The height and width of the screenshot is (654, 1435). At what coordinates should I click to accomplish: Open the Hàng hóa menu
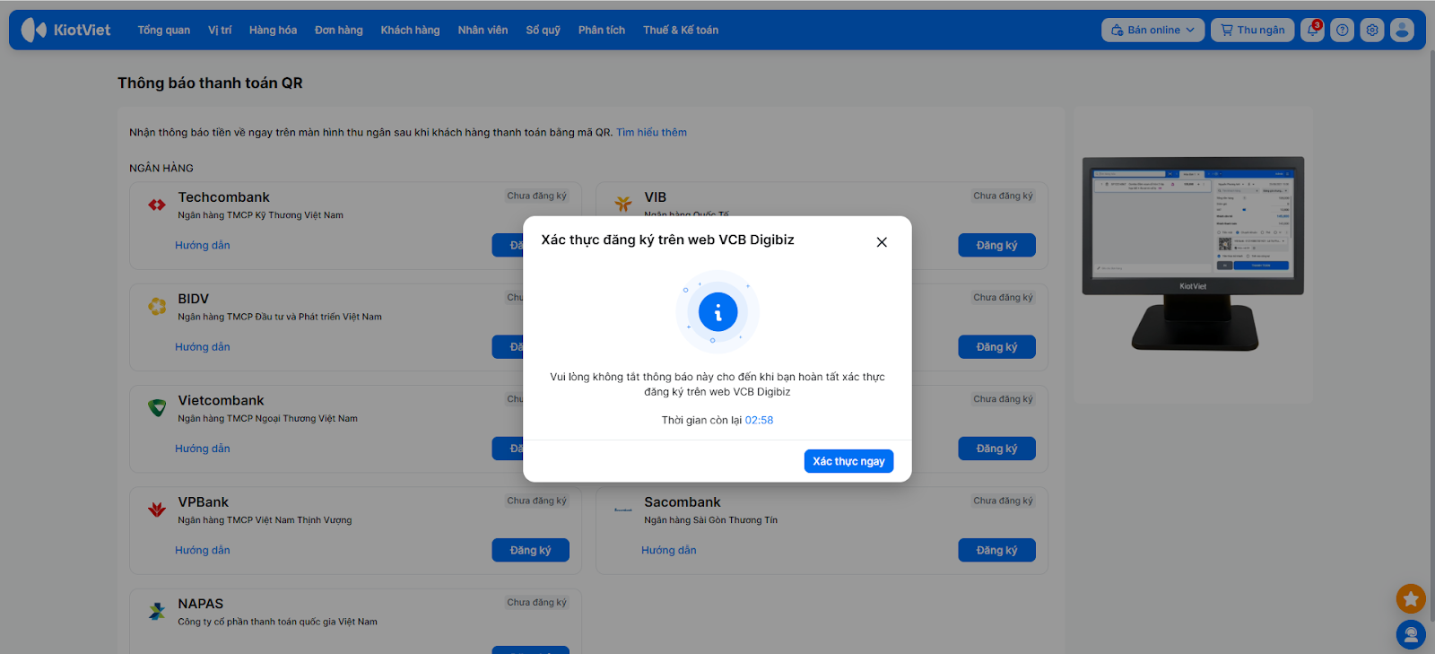(273, 30)
